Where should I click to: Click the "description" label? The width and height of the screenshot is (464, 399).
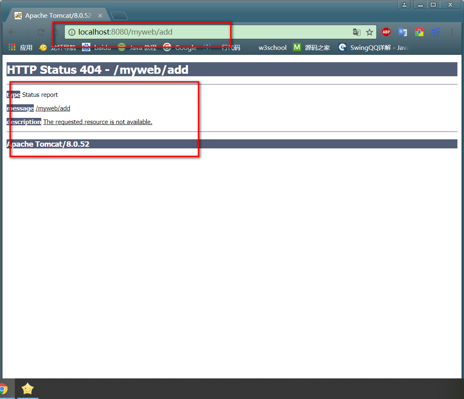point(24,122)
